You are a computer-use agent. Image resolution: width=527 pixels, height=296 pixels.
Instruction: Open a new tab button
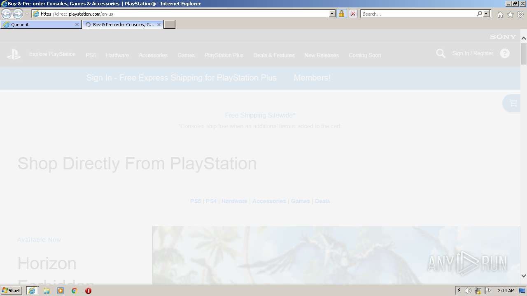pyautogui.click(x=170, y=25)
